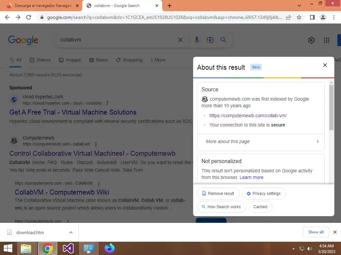Open Google apps grid

327,40
